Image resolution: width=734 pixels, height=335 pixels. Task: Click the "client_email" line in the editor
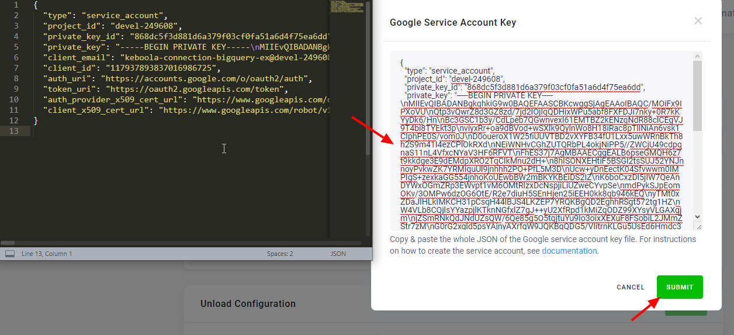(x=187, y=57)
